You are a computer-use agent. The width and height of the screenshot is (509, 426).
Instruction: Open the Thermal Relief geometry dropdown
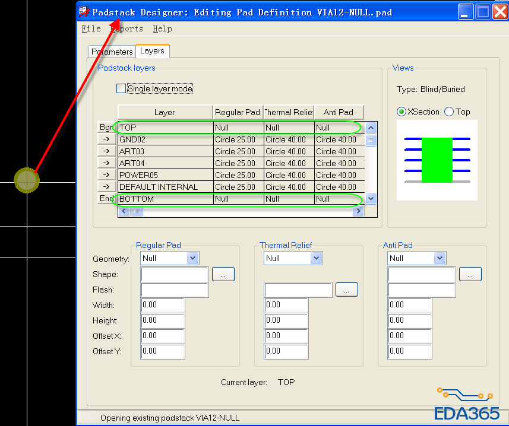point(316,258)
